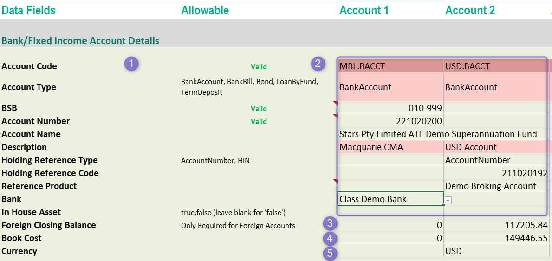Image resolution: width=552 pixels, height=261 pixels.
Task: Select the Reference Product label
Action: coord(39,186)
